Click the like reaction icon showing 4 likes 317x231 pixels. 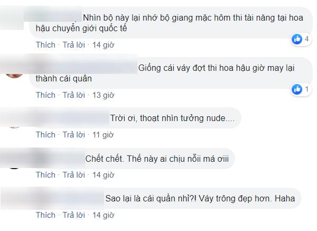tap(297, 39)
